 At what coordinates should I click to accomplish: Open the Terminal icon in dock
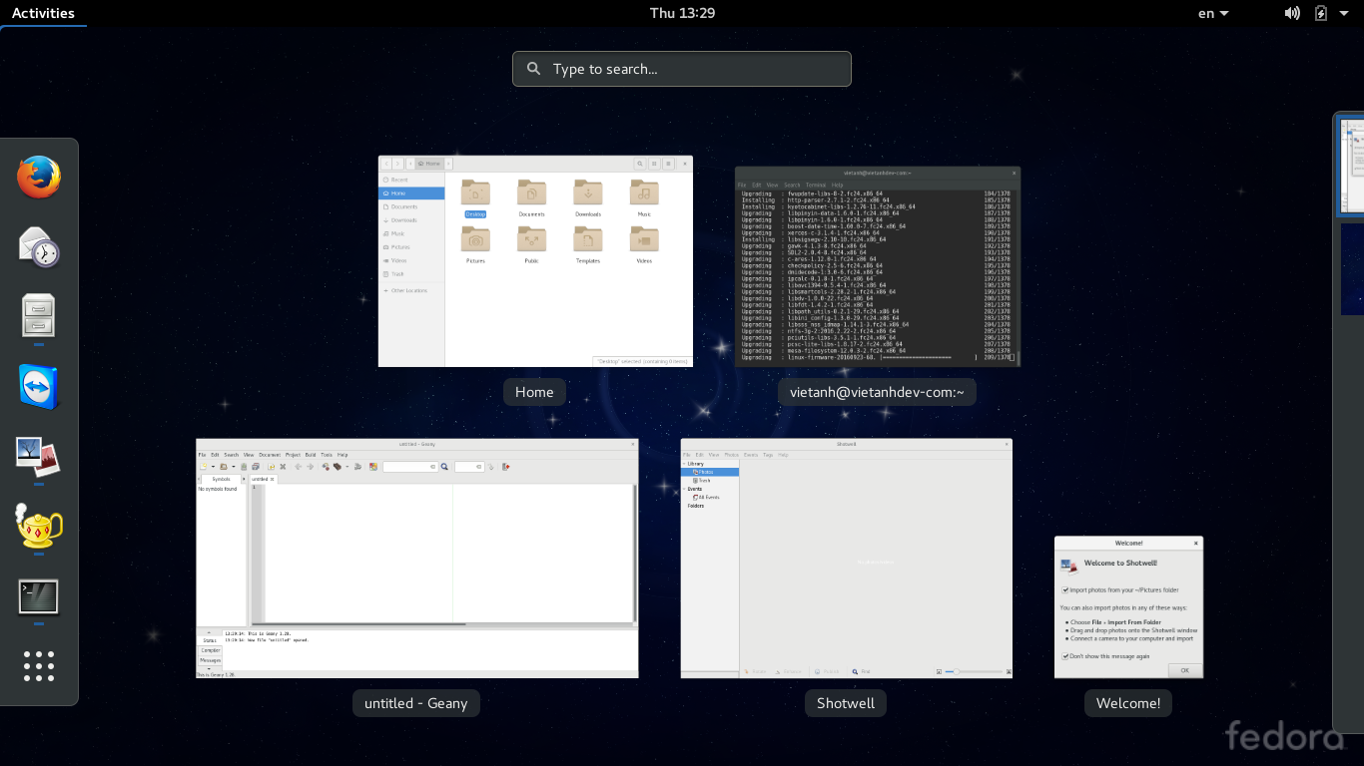tap(39, 596)
